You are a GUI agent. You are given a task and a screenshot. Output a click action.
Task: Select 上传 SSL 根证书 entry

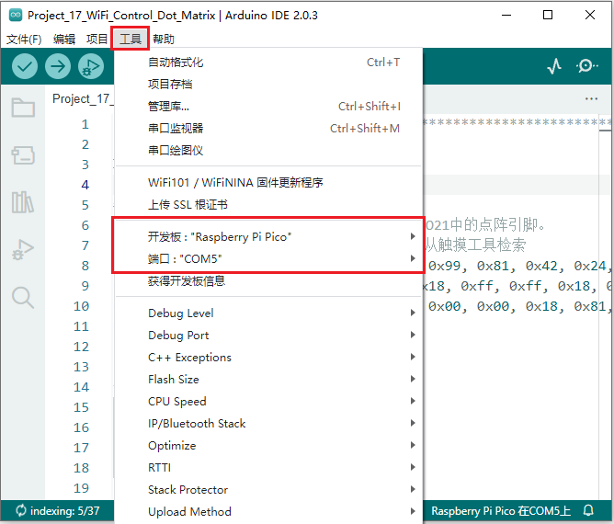[268, 204]
